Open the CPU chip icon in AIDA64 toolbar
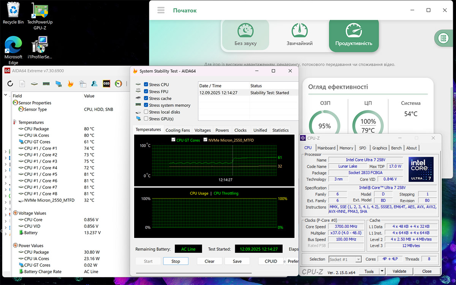The width and height of the screenshot is (456, 285). tap(34, 84)
